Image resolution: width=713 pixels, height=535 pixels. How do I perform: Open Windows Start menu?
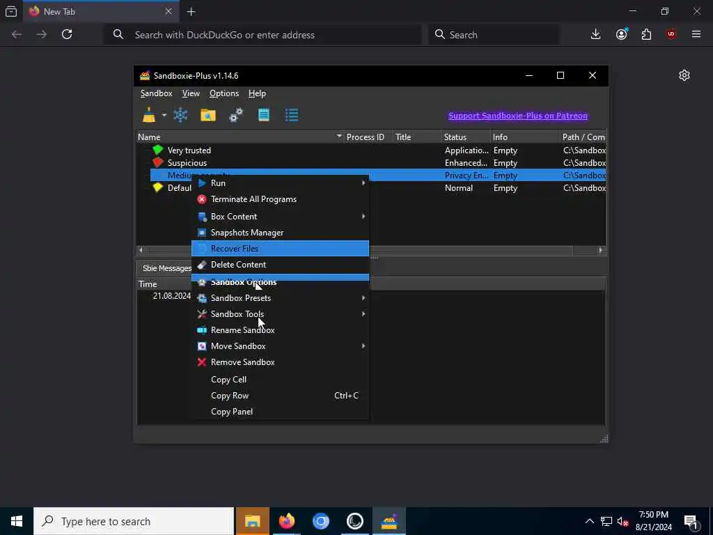[x=17, y=521]
